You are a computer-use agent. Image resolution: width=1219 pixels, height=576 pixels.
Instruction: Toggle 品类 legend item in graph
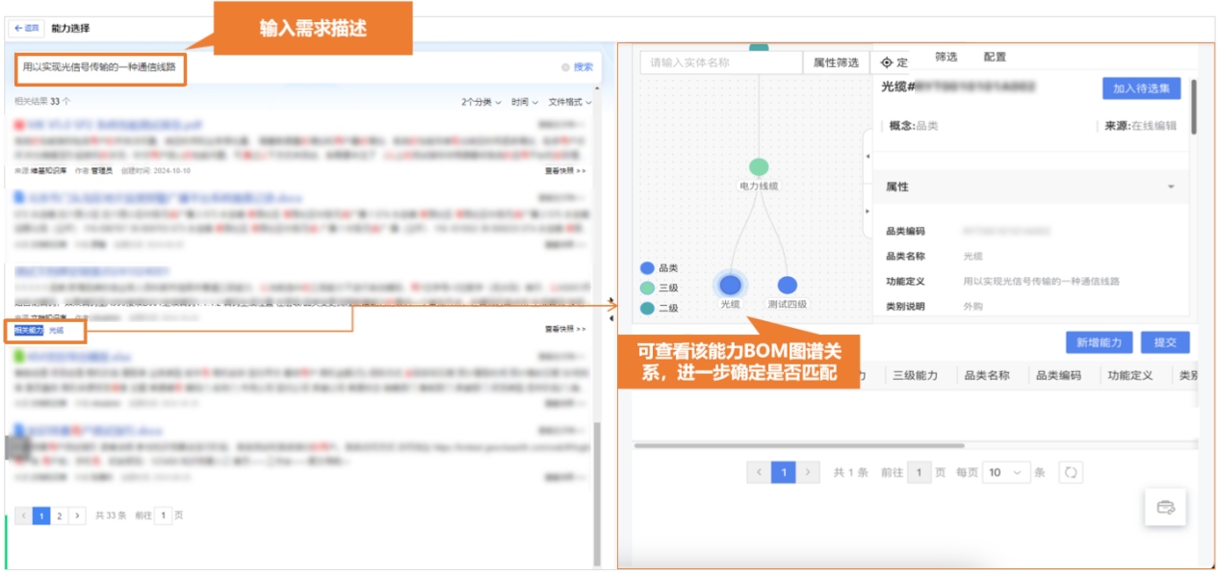[648, 268]
